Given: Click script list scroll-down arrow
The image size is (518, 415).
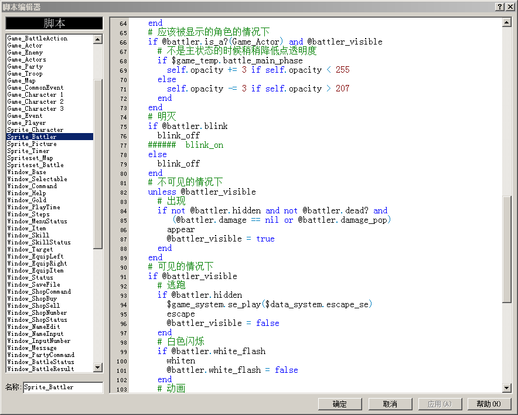Looking at the screenshot, I should click(97, 368).
